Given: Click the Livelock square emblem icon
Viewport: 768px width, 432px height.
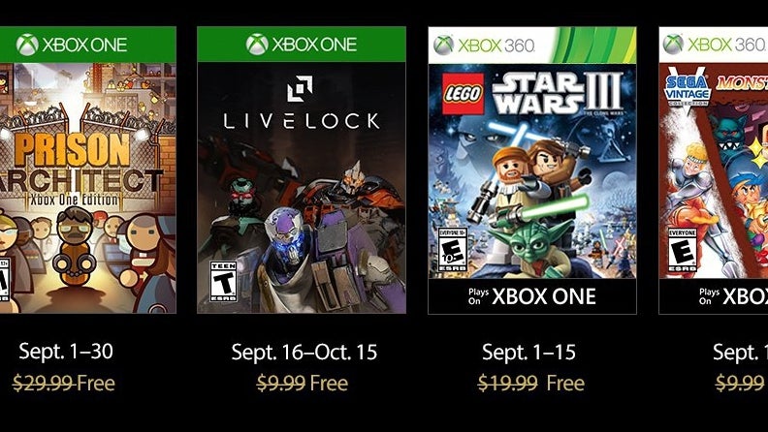Looking at the screenshot, I should click(300, 88).
